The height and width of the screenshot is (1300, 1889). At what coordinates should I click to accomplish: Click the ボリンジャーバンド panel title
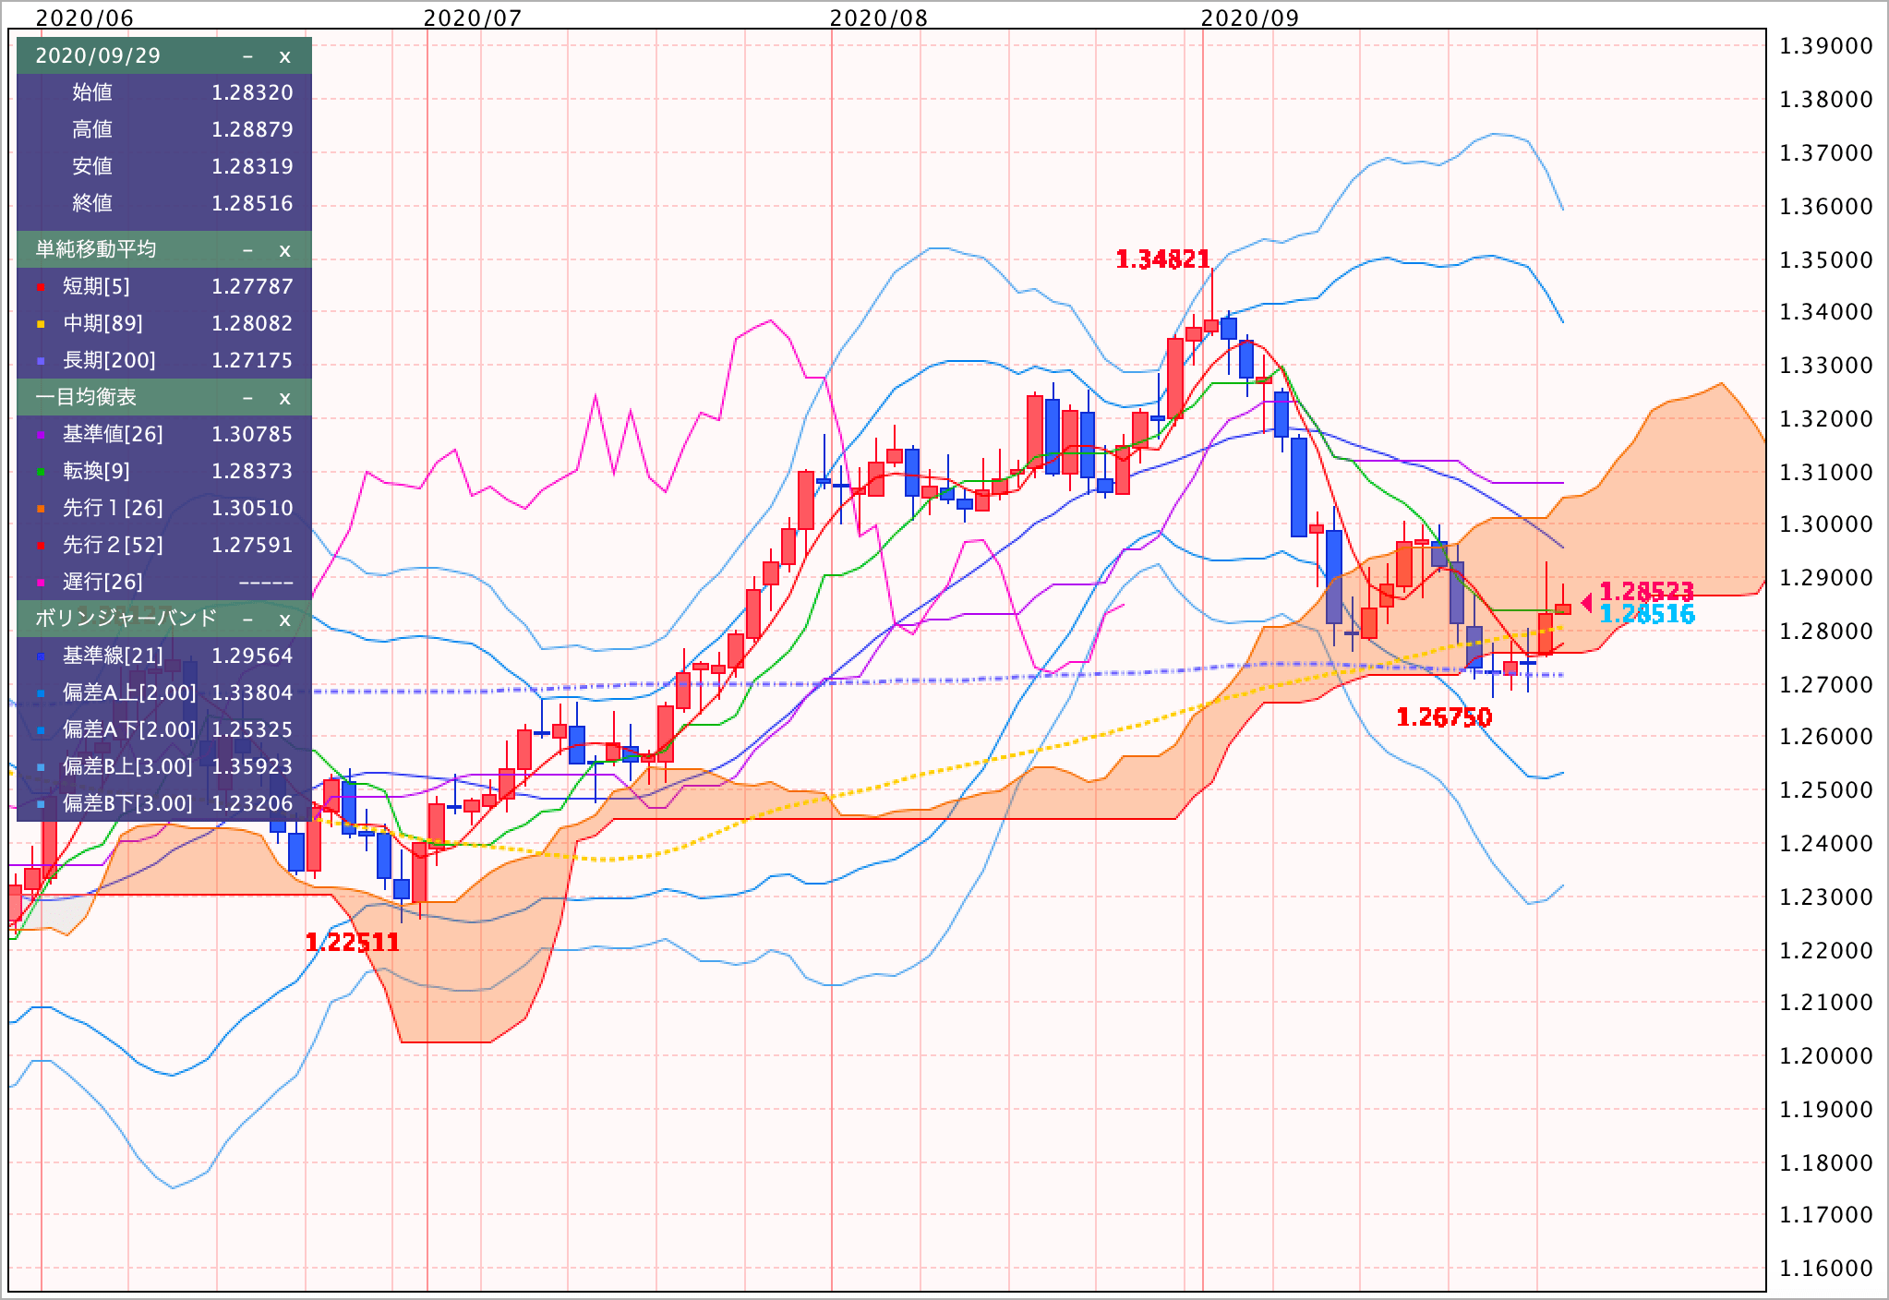(126, 619)
